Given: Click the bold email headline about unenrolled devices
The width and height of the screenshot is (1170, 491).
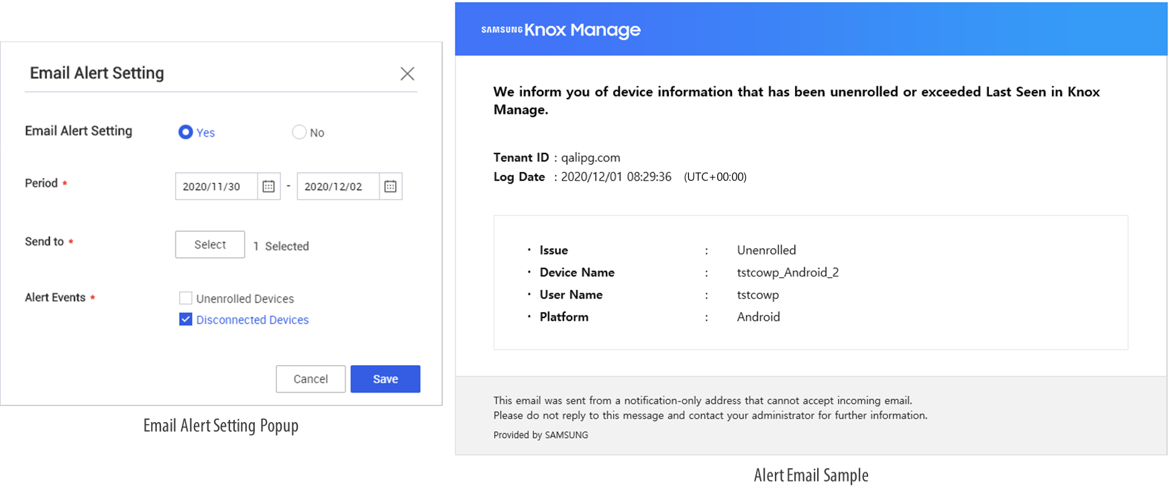Looking at the screenshot, I should [796, 100].
